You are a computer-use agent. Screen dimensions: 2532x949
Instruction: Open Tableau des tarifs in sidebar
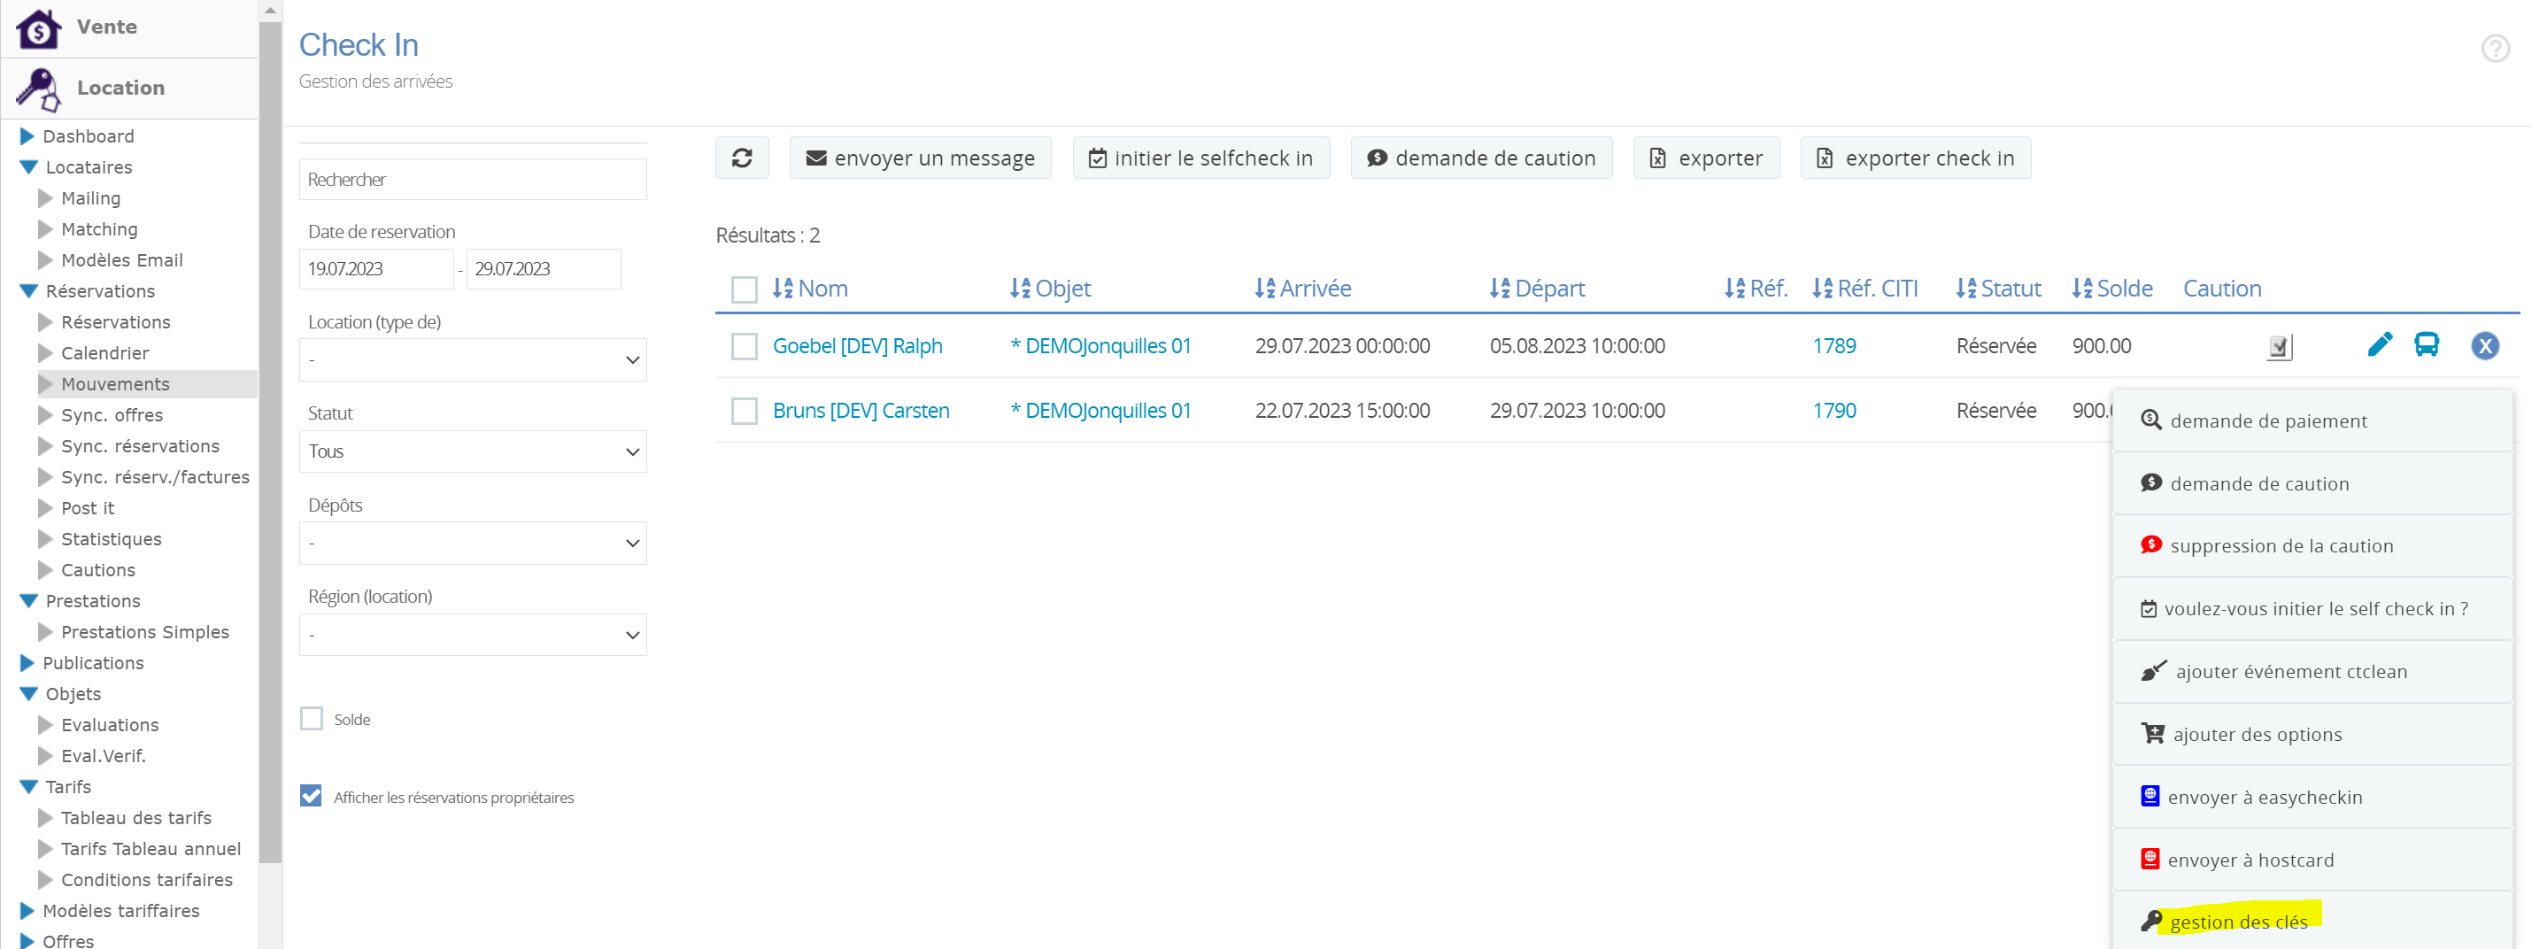point(135,817)
